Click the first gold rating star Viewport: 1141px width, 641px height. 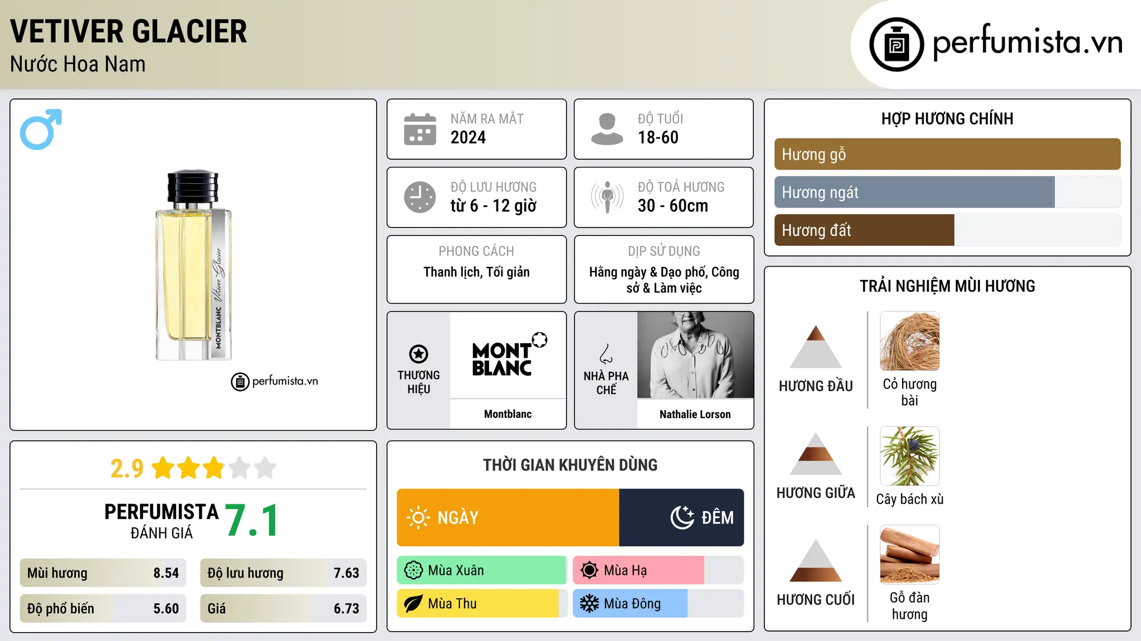tap(163, 468)
